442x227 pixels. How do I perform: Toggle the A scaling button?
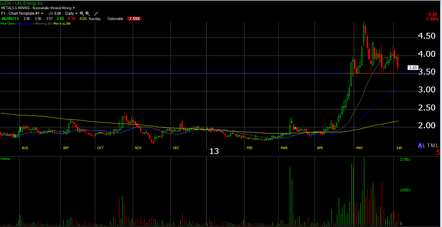pyautogui.click(x=420, y=146)
